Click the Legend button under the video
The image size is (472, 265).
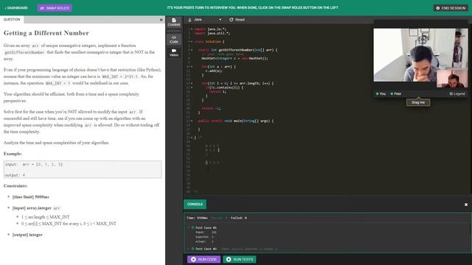click(457, 93)
